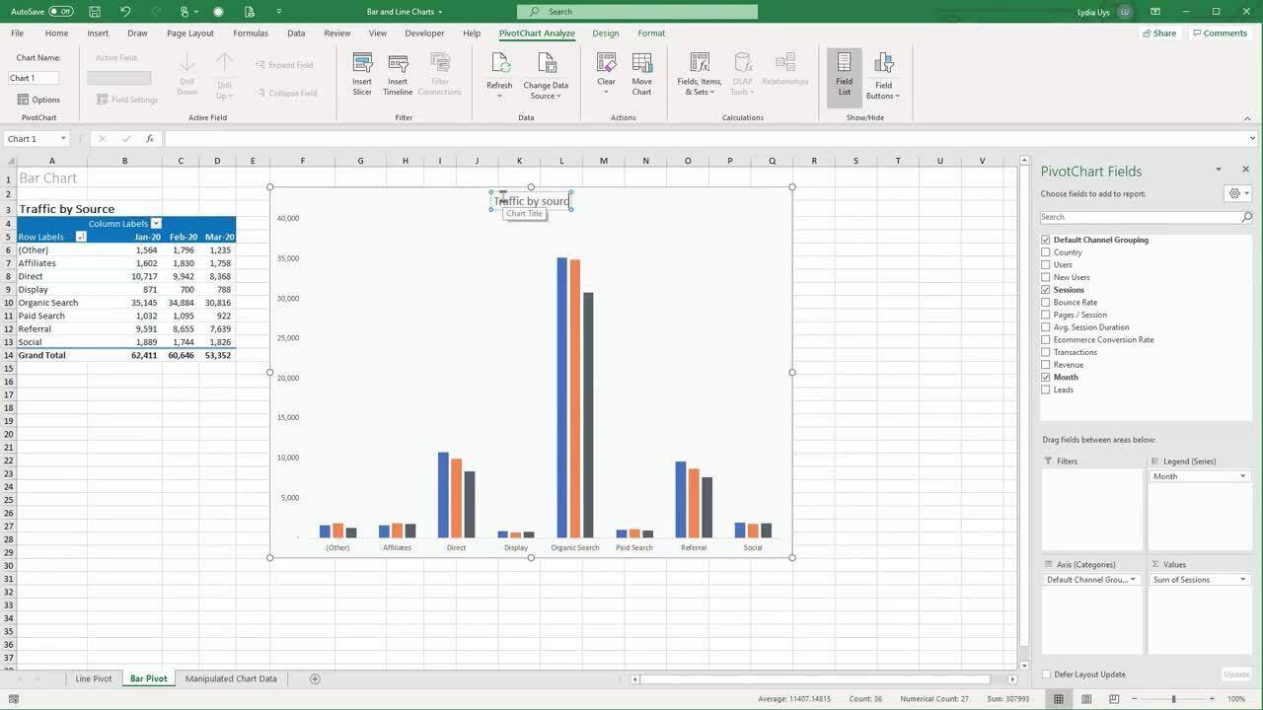Click the Share button
This screenshot has width=1263, height=710.
click(x=1159, y=33)
